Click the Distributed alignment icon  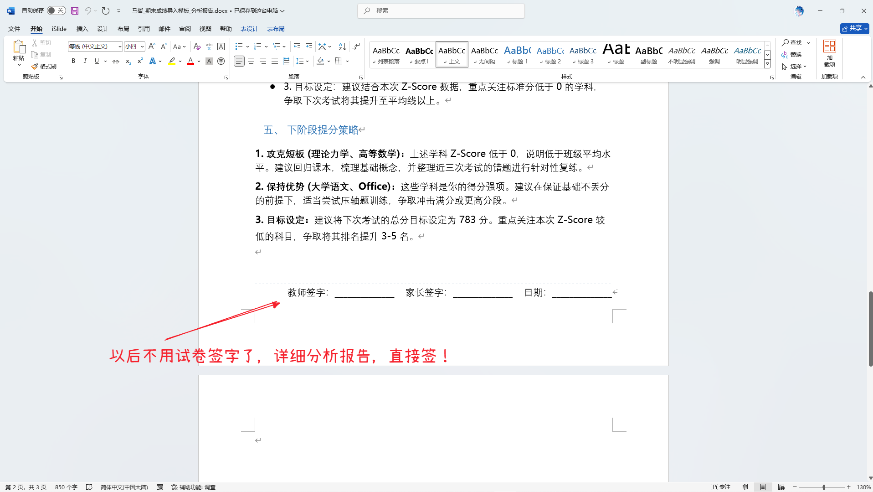287,61
